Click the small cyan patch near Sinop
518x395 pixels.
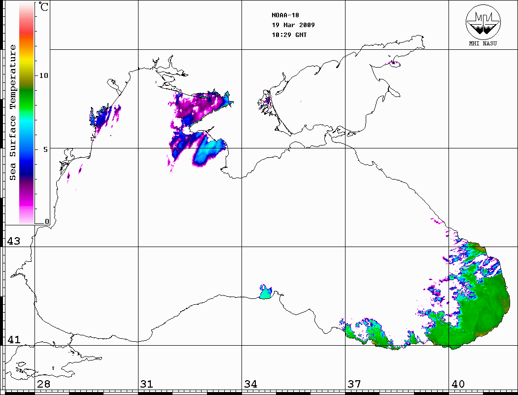[x=265, y=292]
